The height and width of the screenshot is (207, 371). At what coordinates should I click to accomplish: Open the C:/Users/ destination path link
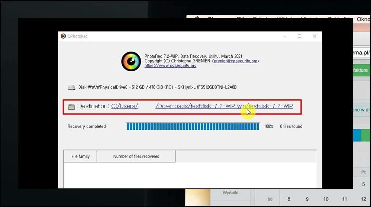pos(125,106)
